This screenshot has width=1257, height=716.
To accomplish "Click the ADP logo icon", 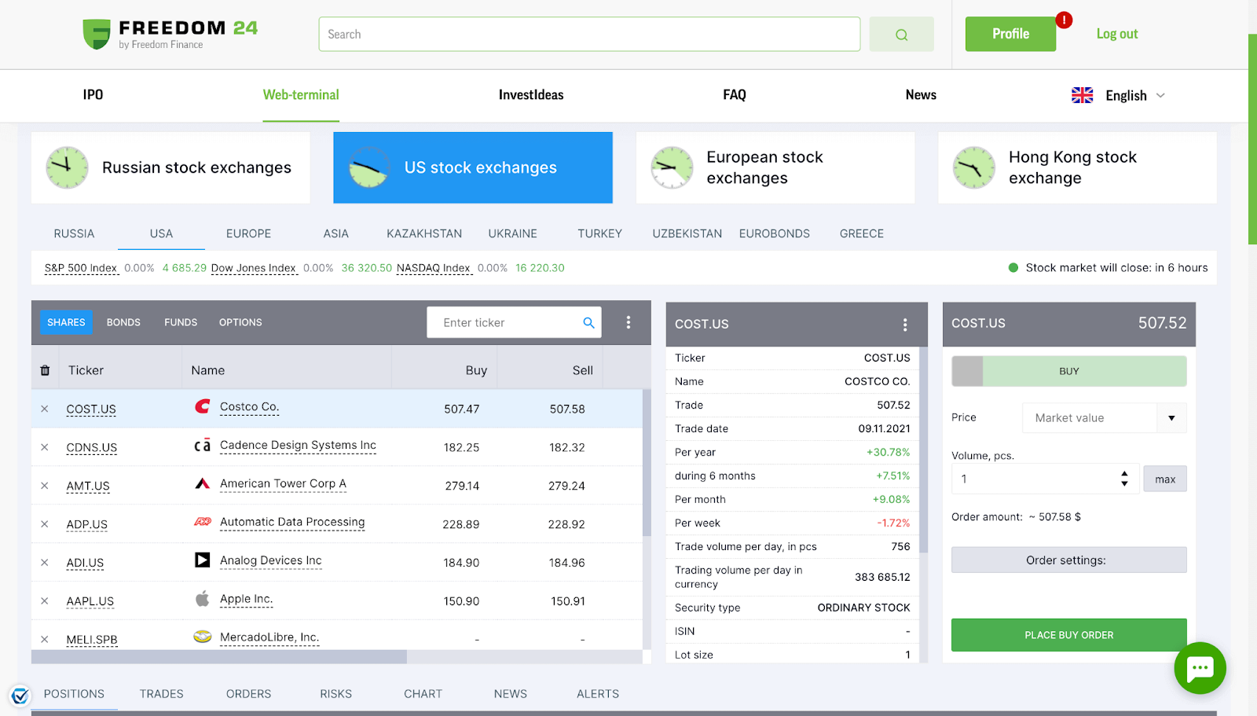I will (203, 522).
